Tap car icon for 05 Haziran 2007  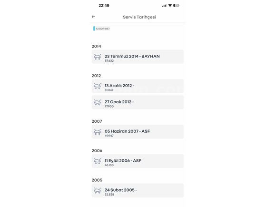pyautogui.click(x=98, y=132)
